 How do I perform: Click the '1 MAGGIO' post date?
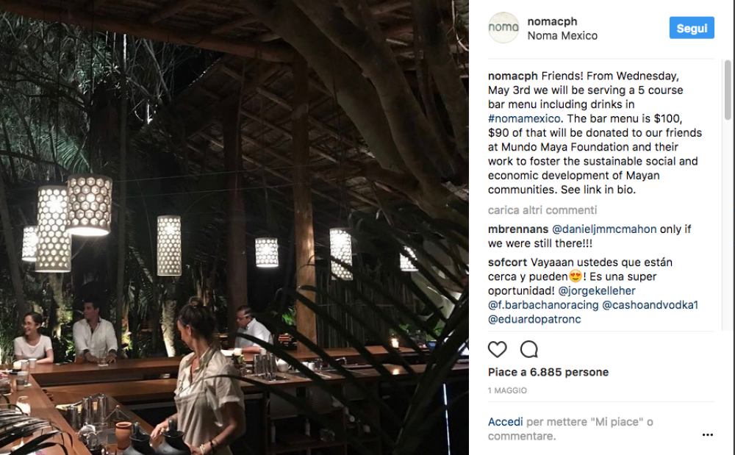click(507, 391)
